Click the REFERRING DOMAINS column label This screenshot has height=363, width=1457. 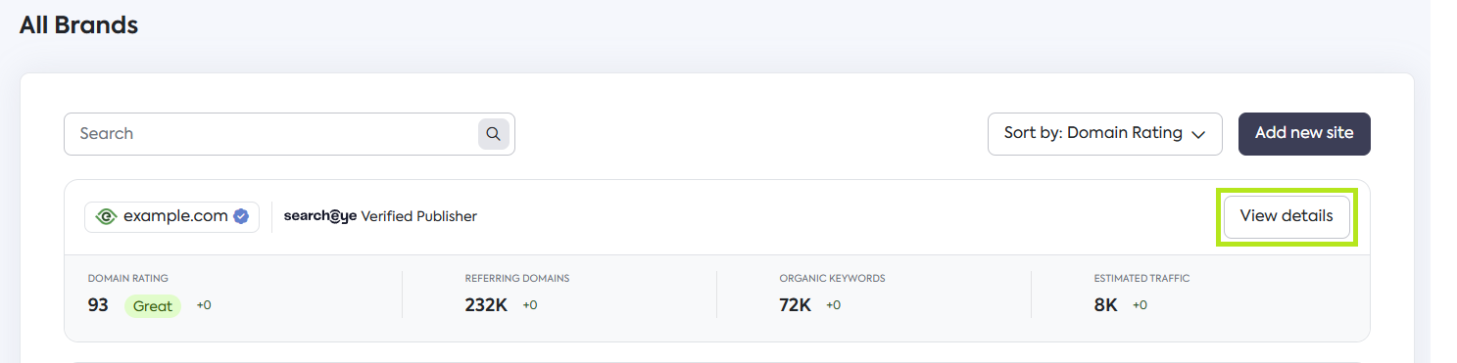(516, 279)
